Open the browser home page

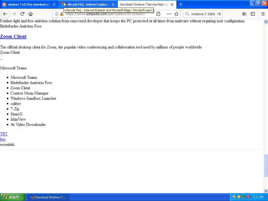coord(31,14)
